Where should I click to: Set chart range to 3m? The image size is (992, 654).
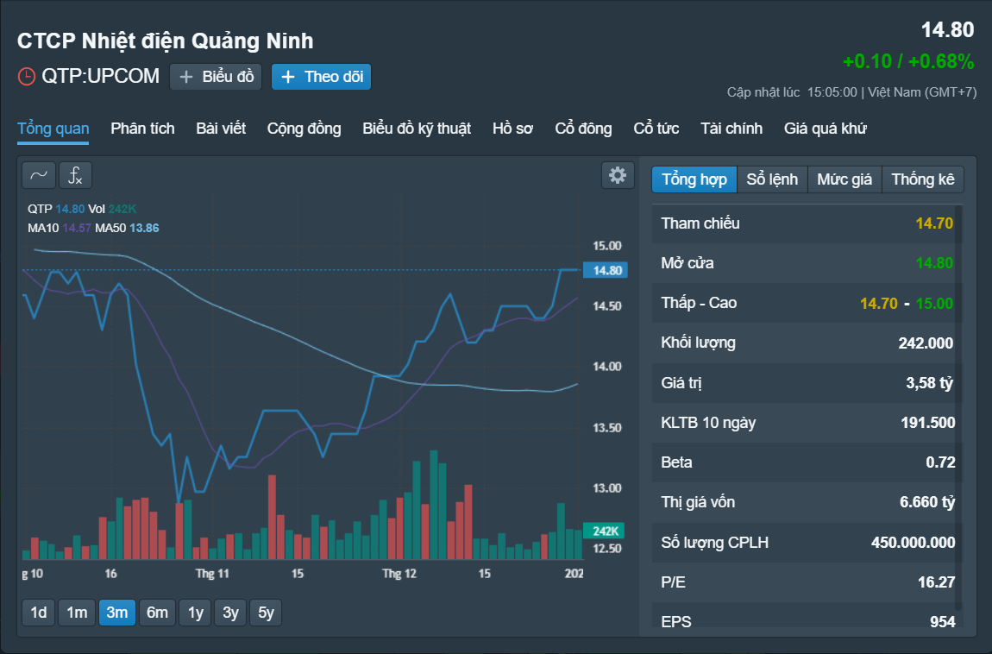117,613
